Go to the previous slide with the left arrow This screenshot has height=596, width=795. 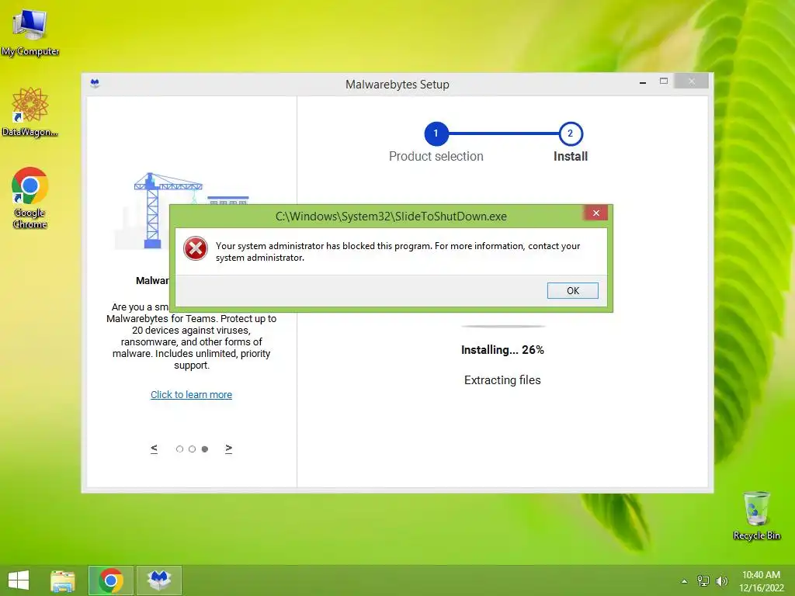154,449
